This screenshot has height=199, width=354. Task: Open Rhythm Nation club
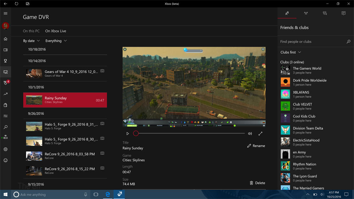pos(315,166)
